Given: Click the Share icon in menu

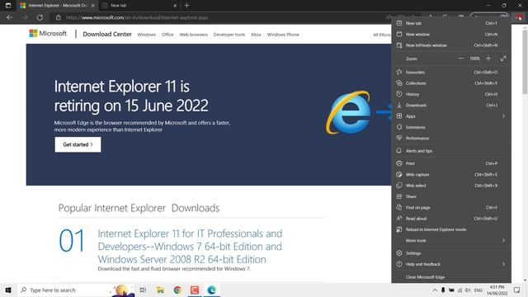Looking at the screenshot, I should pyautogui.click(x=399, y=196).
